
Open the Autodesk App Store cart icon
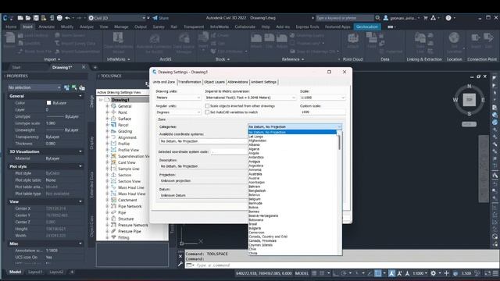425,18
